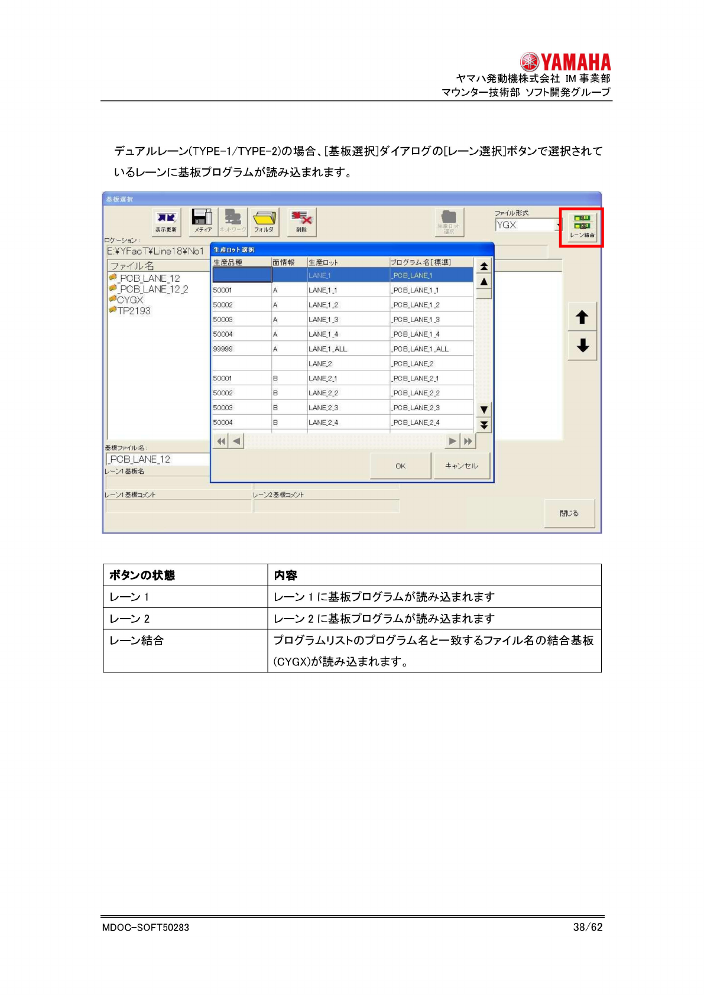Click the 面情報 column header
The height and width of the screenshot is (995, 704).
tap(289, 262)
